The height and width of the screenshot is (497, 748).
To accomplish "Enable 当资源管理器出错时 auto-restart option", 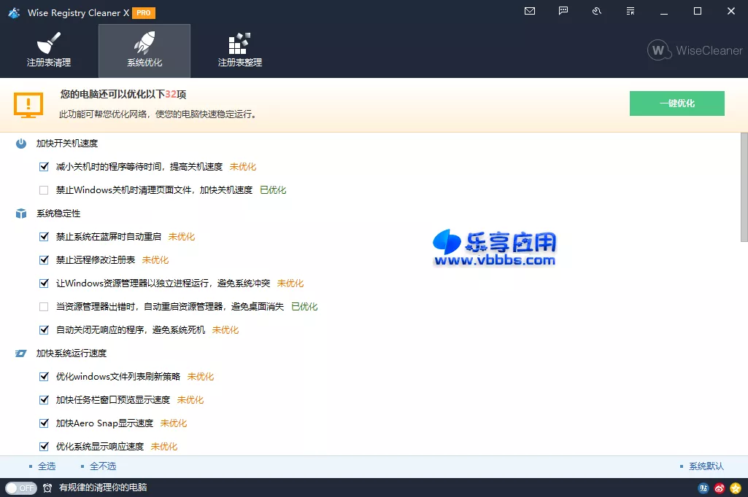I will (44, 306).
